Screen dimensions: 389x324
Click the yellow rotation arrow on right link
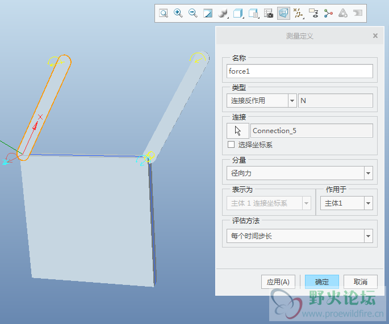click(x=198, y=57)
